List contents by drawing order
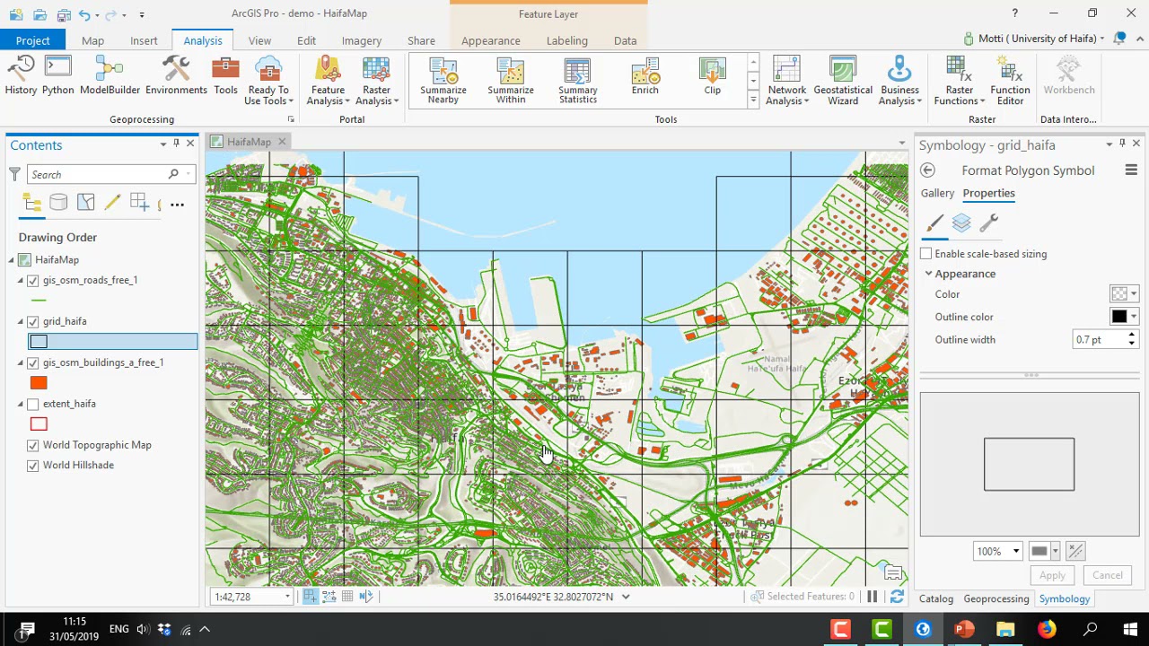The image size is (1149, 646). pos(32,204)
